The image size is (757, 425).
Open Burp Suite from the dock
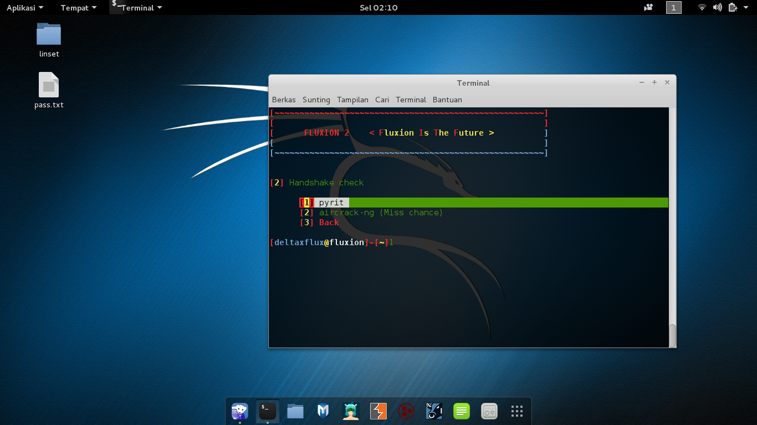click(378, 411)
